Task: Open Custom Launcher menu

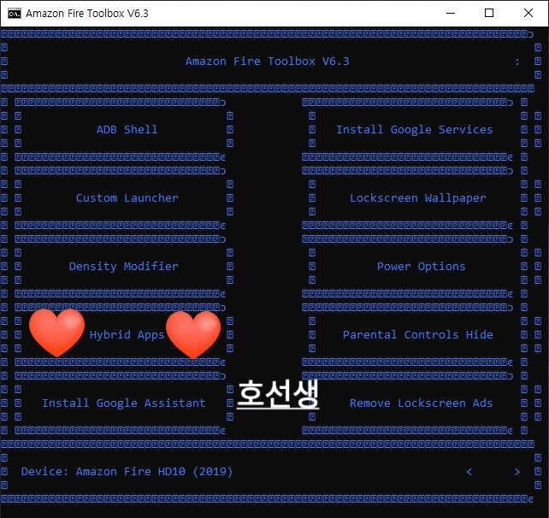Action: pos(127,198)
